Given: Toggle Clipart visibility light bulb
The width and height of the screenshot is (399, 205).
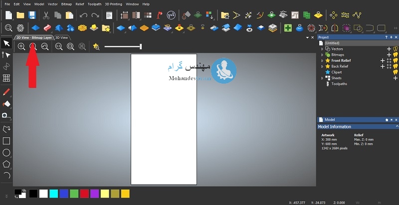Looking at the screenshot, I should [x=395, y=72].
